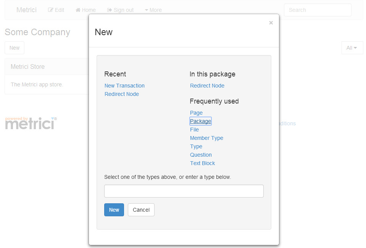Choose Redirect Node under Recent
The image size is (366, 248).
click(122, 94)
